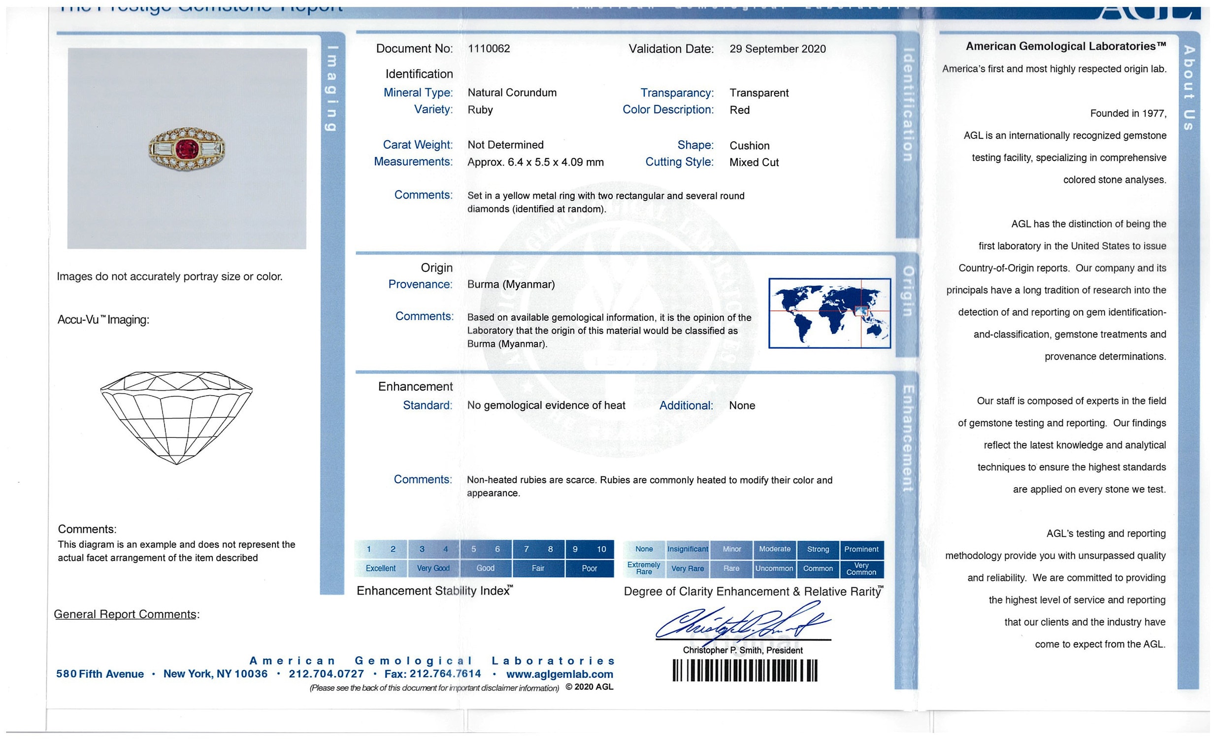The image size is (1217, 739).
Task: Click the world map origin image
Action: point(829,313)
